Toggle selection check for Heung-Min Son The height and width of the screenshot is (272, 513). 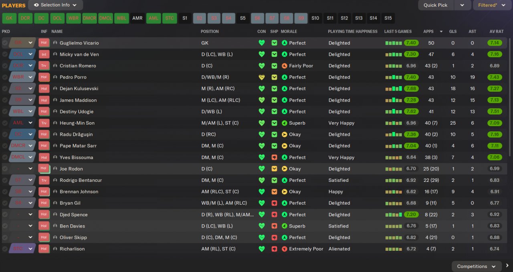coord(5,123)
